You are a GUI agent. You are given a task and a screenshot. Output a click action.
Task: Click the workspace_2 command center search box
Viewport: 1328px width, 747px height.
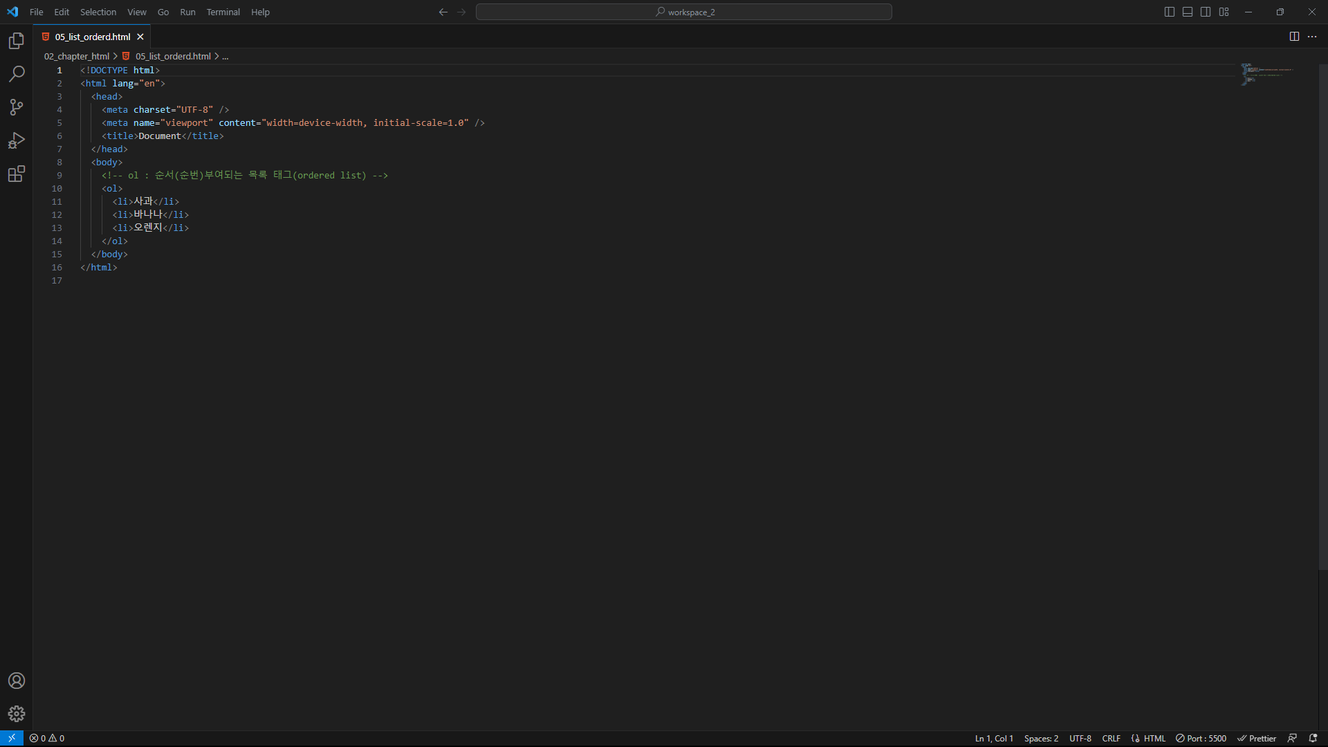pos(683,12)
